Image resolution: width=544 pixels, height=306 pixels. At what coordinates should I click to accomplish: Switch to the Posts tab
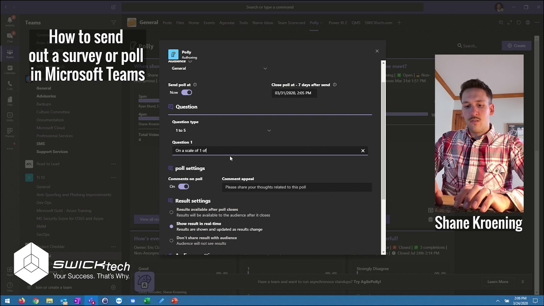(167, 23)
